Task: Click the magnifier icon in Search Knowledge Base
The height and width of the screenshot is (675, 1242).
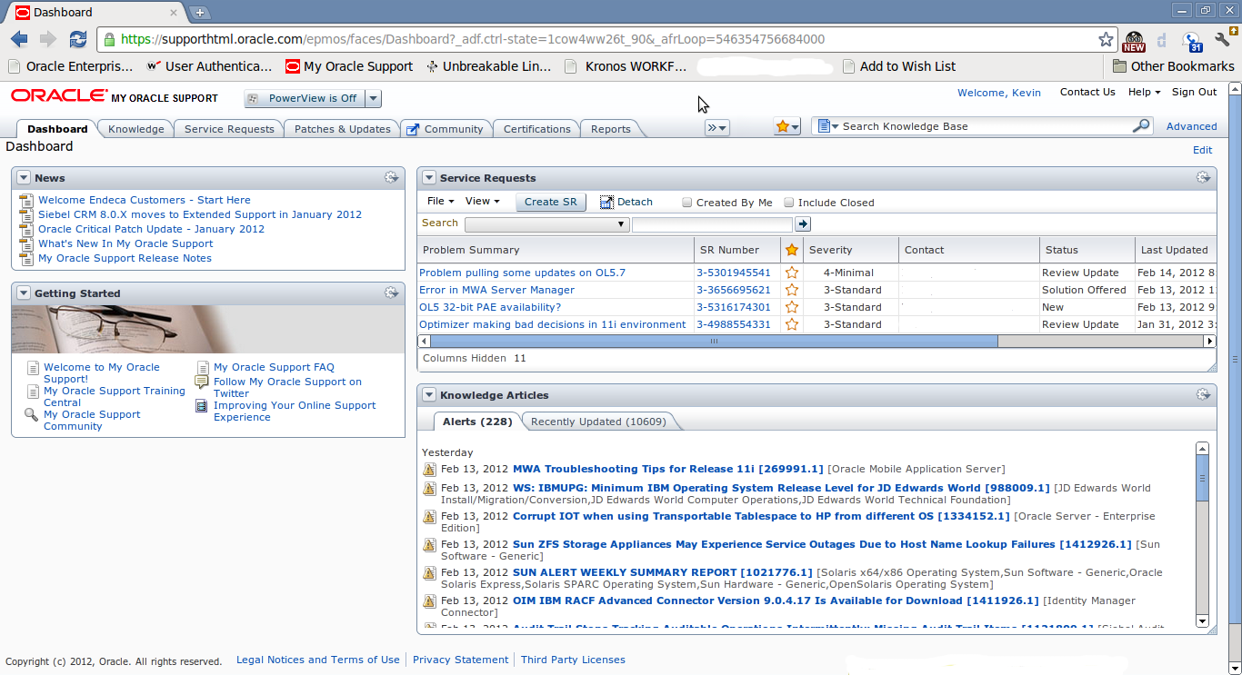Action: (x=1140, y=126)
